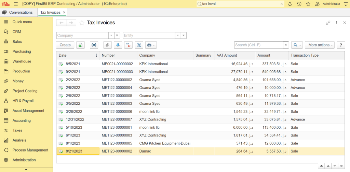
Task: Show Dr/Cr accounting entries
Action: (129, 45)
